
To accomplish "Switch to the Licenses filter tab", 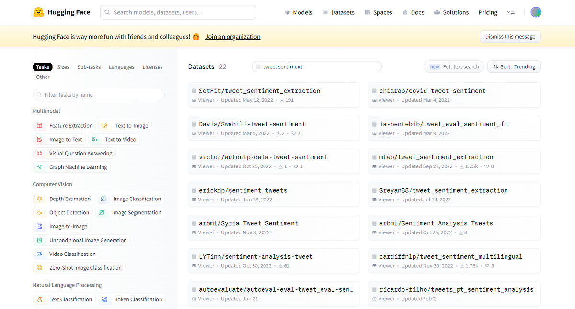I will pyautogui.click(x=152, y=67).
